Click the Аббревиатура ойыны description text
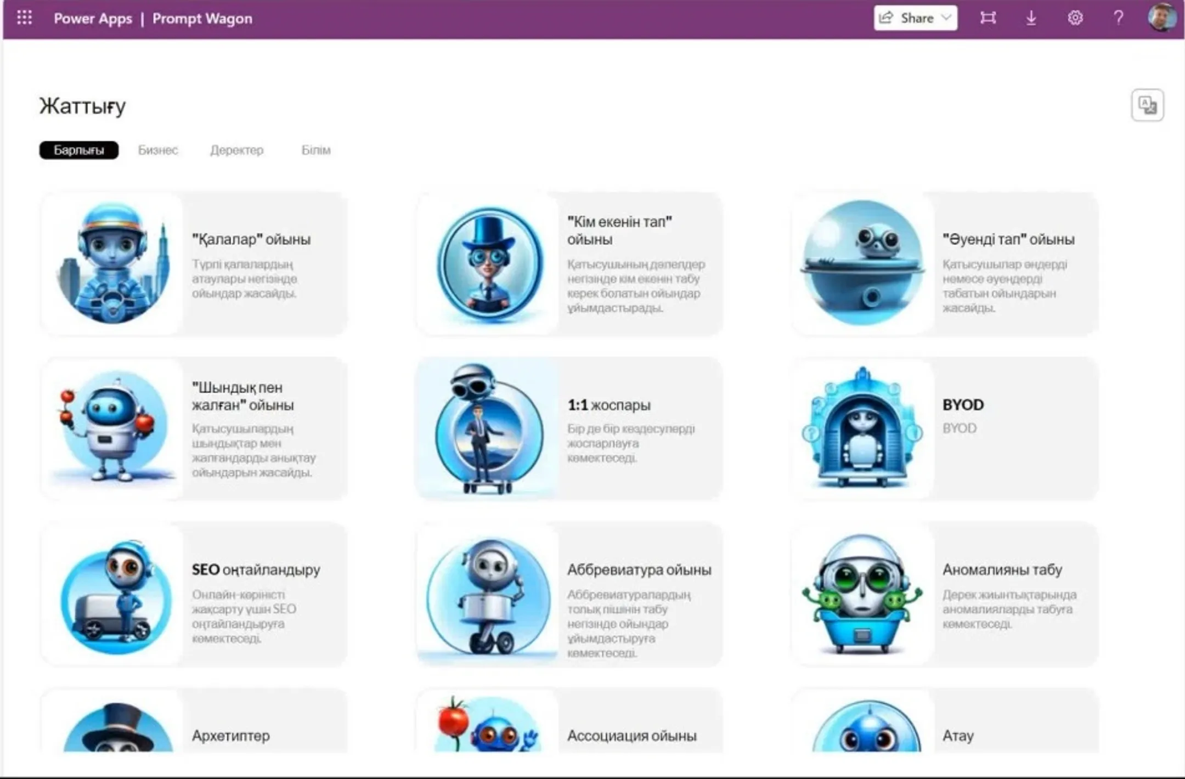 (x=629, y=623)
